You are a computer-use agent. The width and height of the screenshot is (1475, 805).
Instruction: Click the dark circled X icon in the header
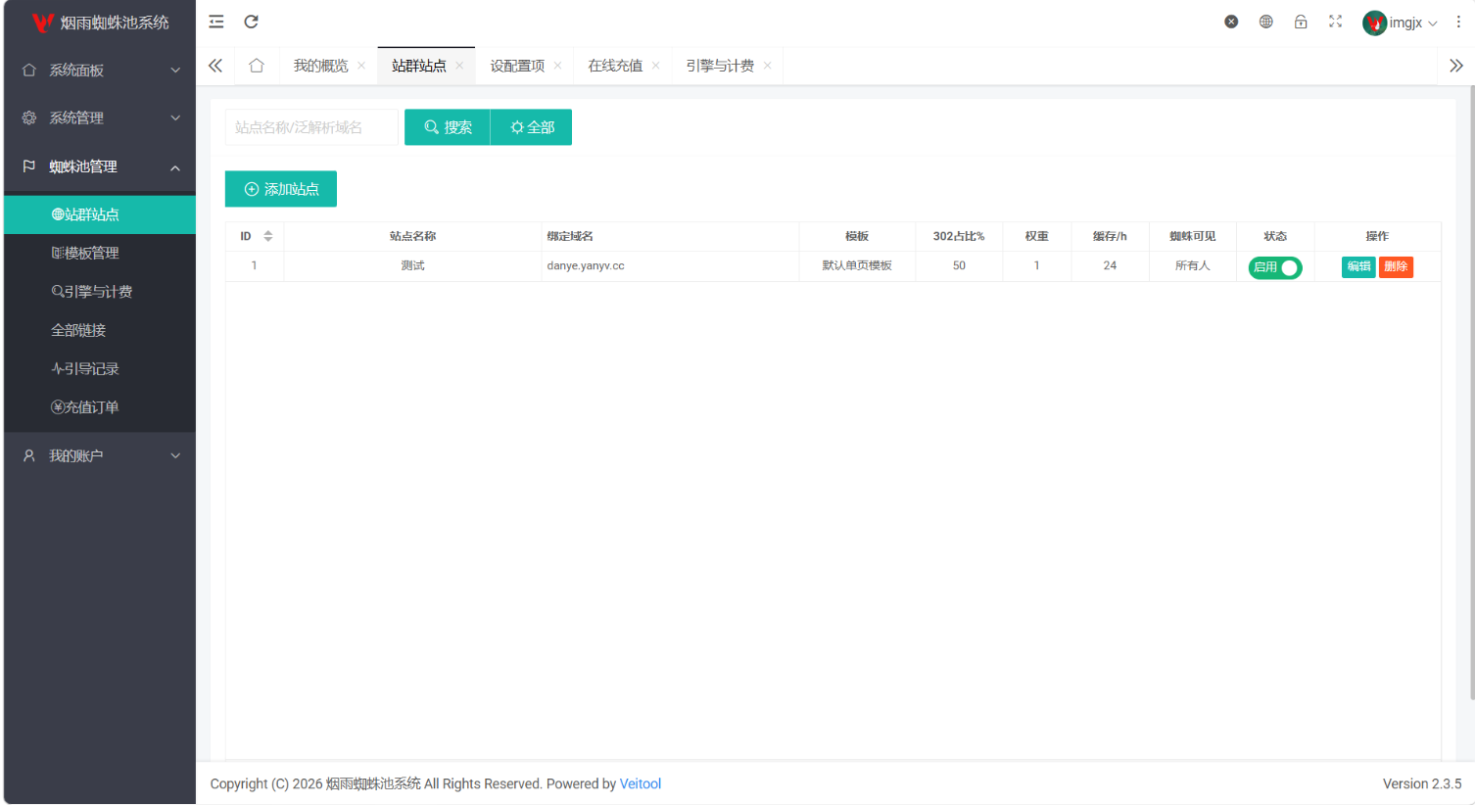click(1231, 22)
